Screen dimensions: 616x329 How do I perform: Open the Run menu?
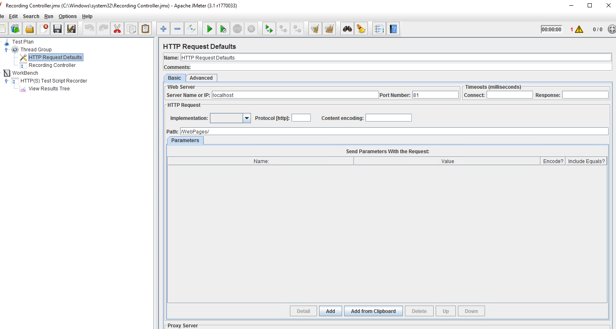(x=48, y=16)
